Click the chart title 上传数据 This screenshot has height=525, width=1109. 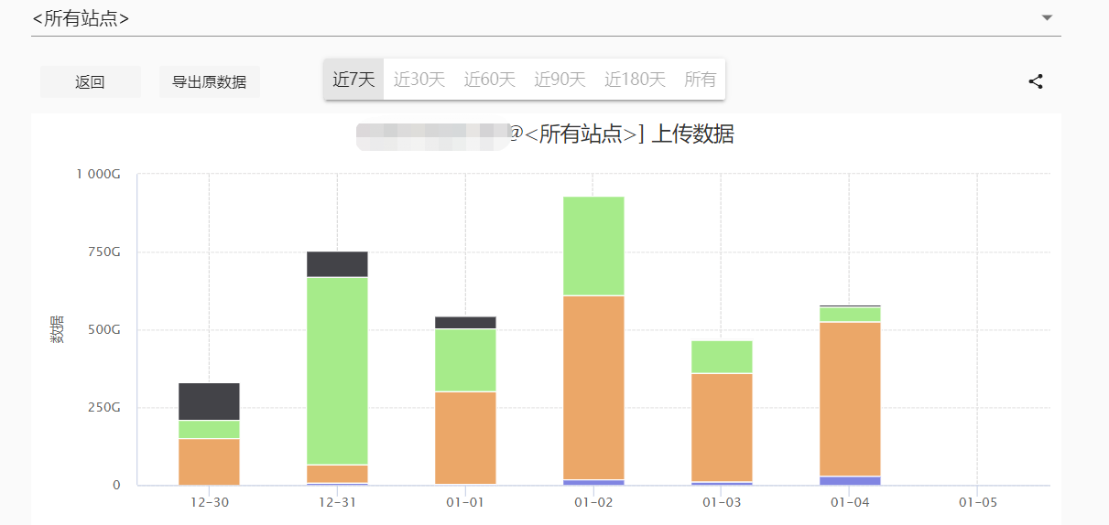coord(692,134)
